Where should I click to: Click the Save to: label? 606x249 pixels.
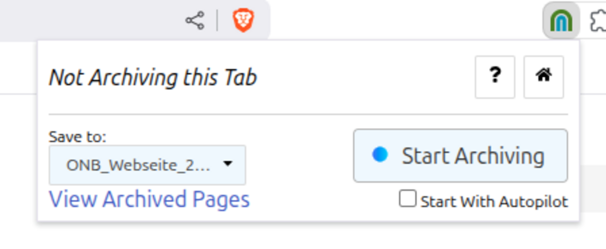(77, 137)
